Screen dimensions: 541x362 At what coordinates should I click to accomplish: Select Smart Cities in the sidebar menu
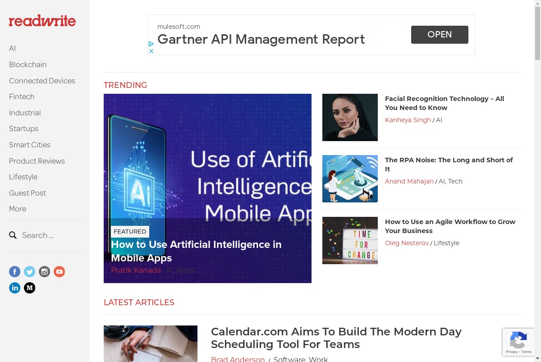[30, 145]
